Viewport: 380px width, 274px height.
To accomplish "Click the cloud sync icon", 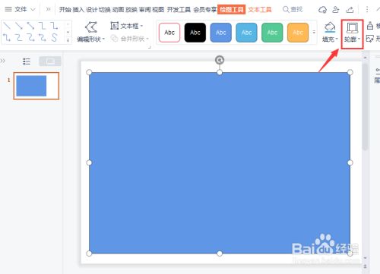I will tap(322, 10).
